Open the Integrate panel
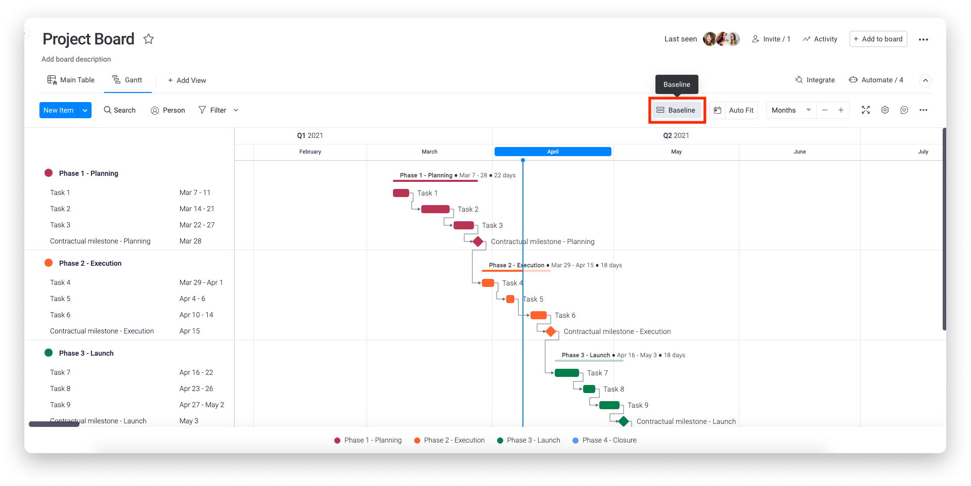This screenshot has width=971, height=486. pos(815,80)
